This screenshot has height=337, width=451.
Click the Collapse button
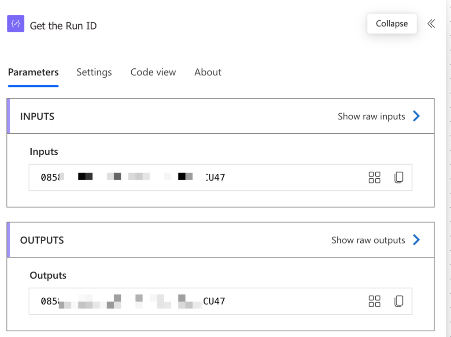392,23
